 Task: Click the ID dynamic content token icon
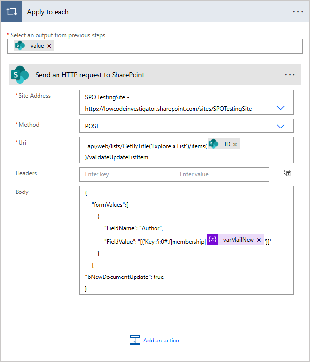[213, 144]
